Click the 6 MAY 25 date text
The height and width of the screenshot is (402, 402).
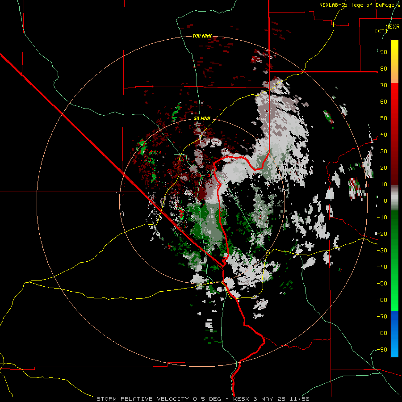pyautogui.click(x=270, y=399)
